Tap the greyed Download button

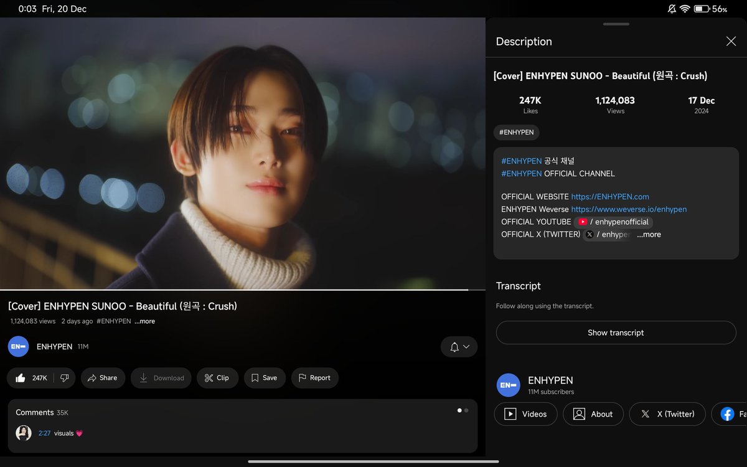point(162,378)
